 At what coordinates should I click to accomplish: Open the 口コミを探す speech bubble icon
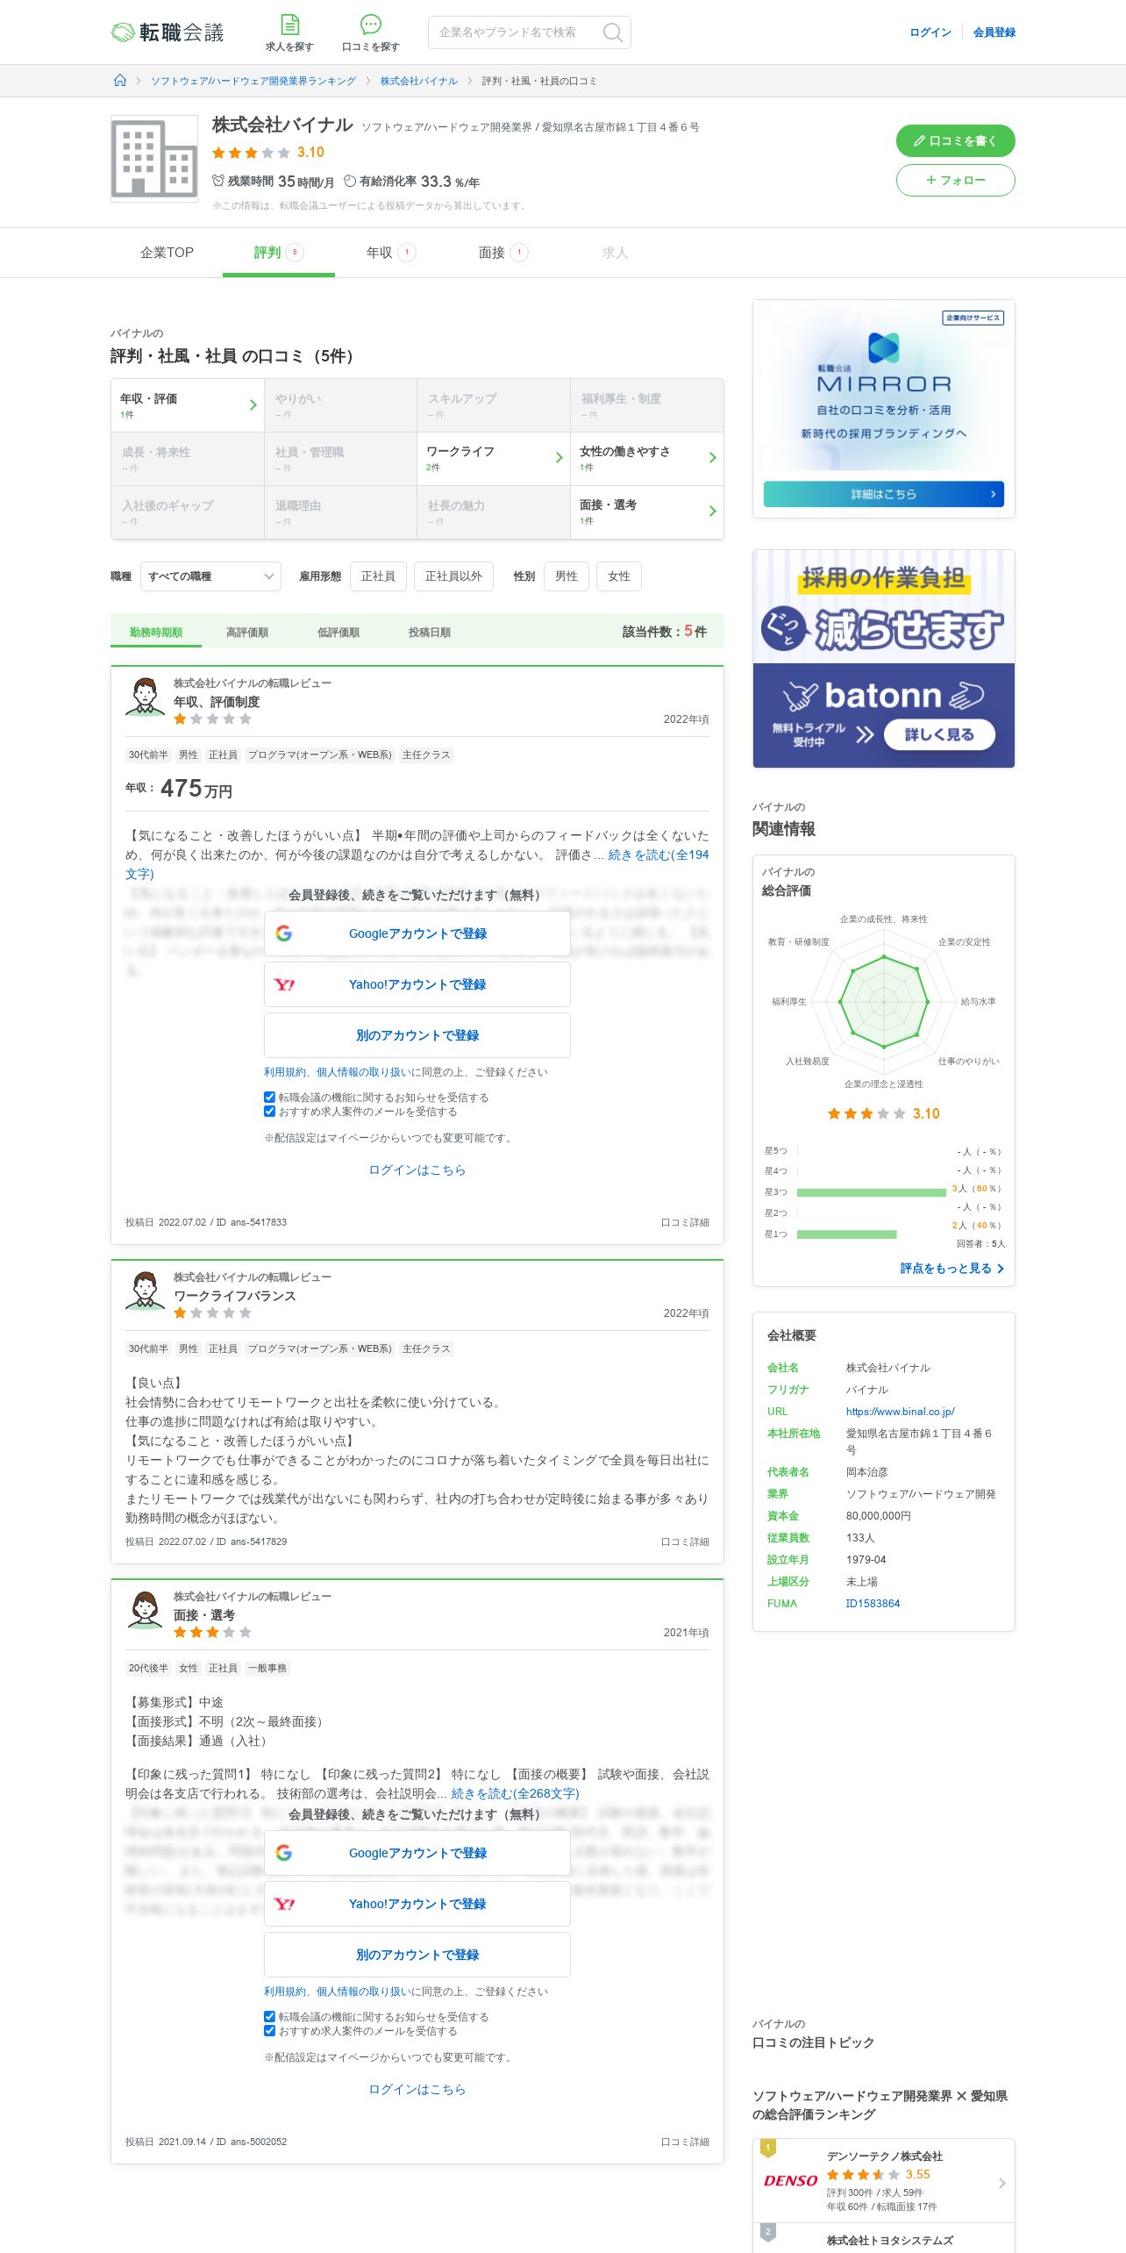371,25
